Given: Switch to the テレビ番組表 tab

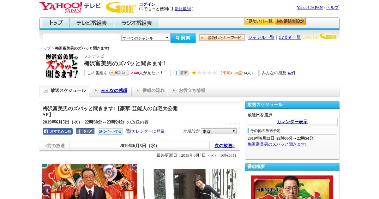Looking at the screenshot, I should (x=92, y=23).
